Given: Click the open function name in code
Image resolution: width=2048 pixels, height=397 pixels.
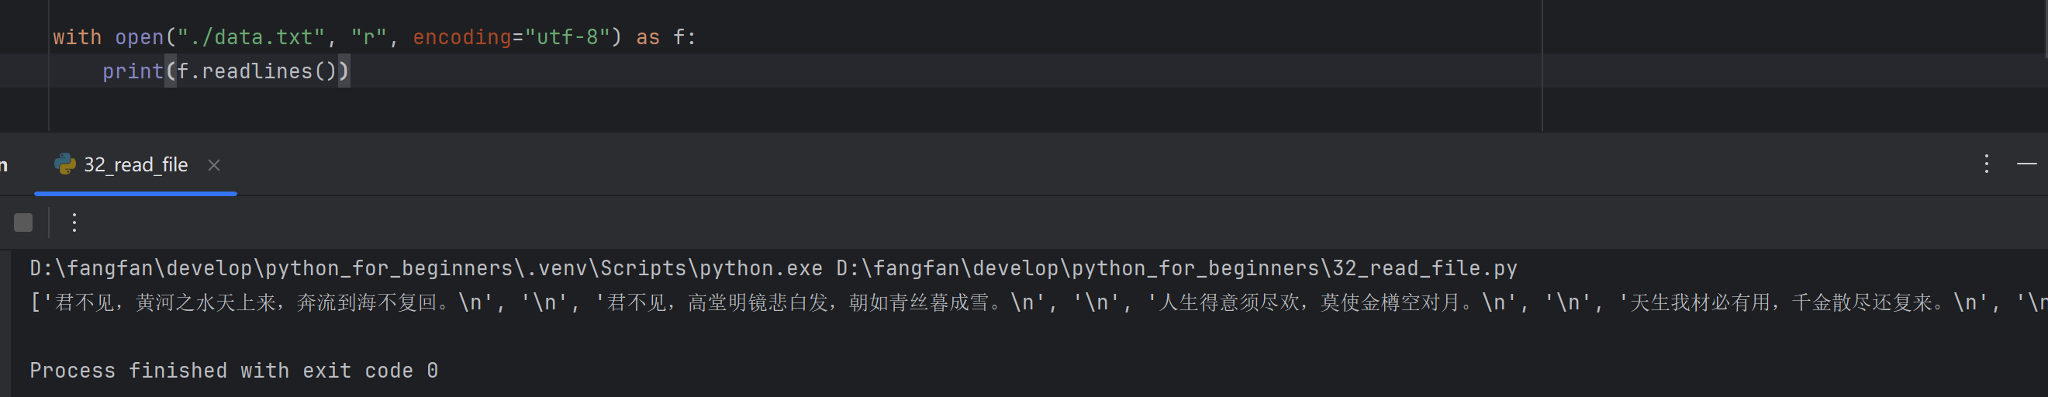Looking at the screenshot, I should (x=138, y=37).
